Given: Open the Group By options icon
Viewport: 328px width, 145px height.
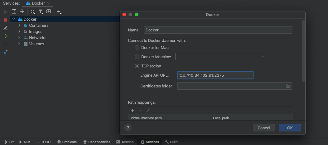Looking at the screenshot, I should [33, 12].
